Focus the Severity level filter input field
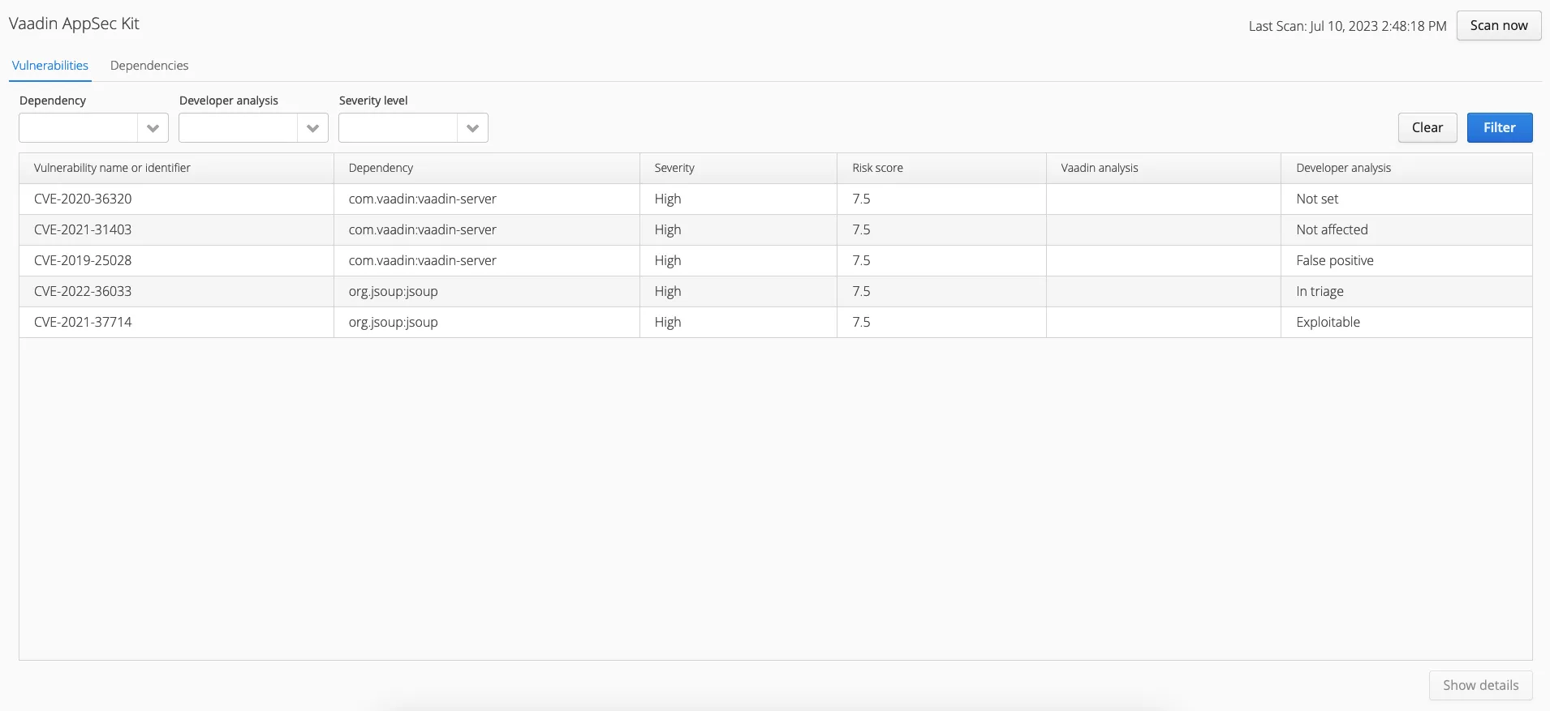Image resolution: width=1550 pixels, height=711 pixels. point(398,128)
